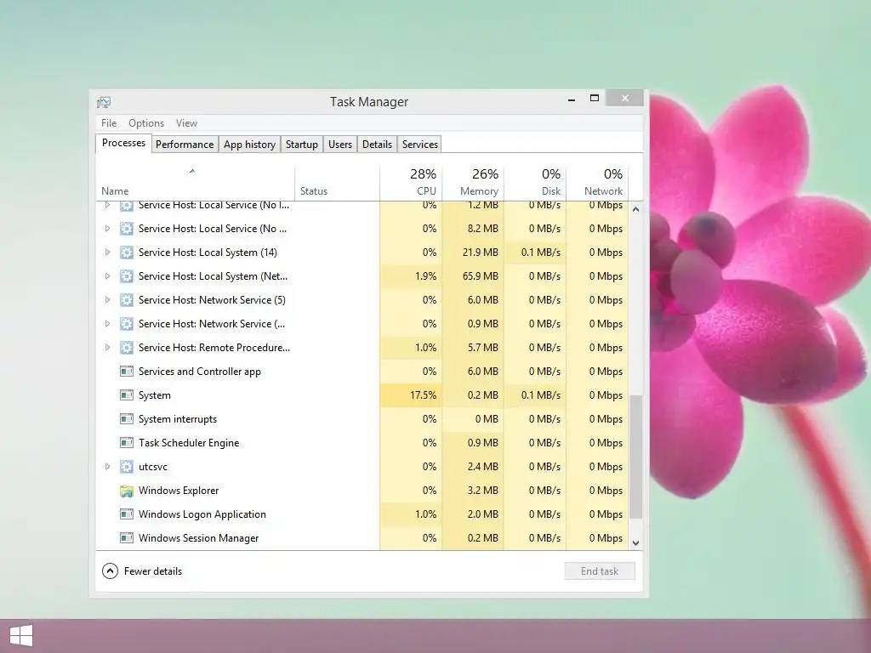Image resolution: width=871 pixels, height=653 pixels.
Task: Expand Service Host: Local System (14)
Action: pos(107,253)
